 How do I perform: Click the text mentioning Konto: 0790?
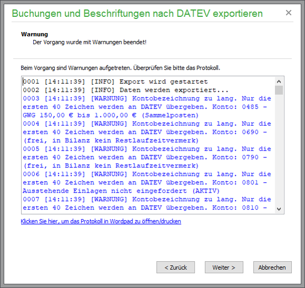tap(145, 157)
